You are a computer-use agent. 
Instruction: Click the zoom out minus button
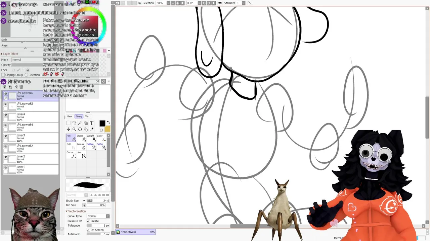pos(173,3)
